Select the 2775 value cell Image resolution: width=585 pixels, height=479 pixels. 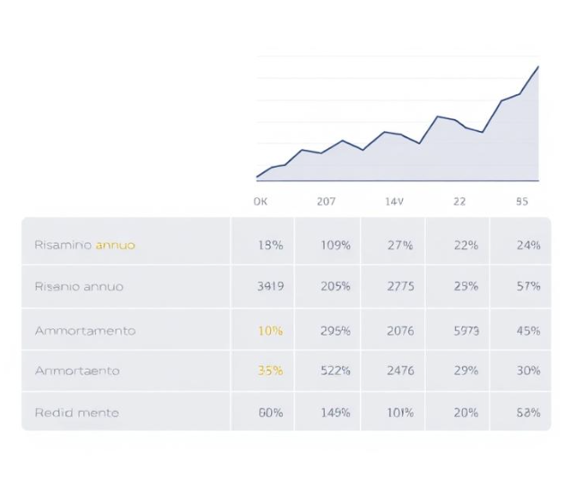(400, 286)
